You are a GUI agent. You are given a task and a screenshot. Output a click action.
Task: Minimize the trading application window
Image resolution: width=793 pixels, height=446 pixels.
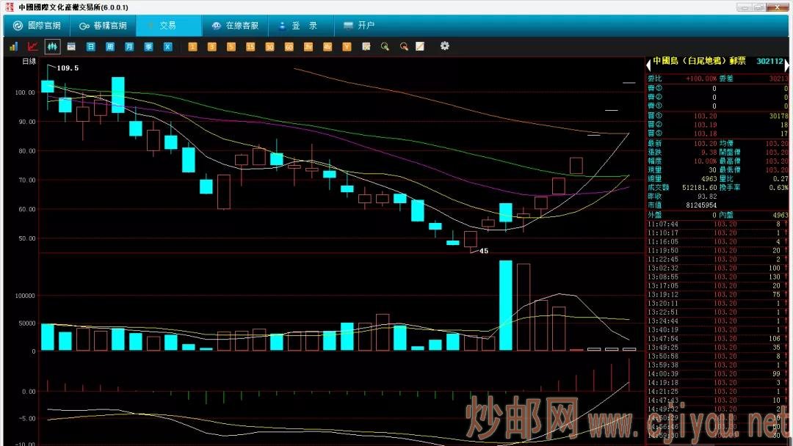[x=745, y=7]
